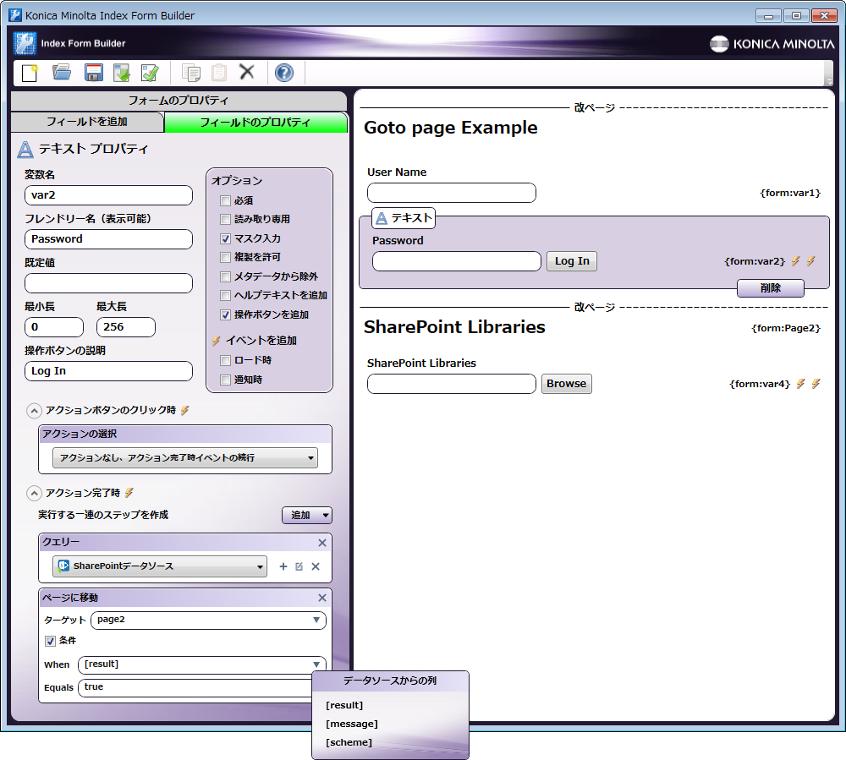Switch to the フォームのプロパティ tab

coord(179,101)
